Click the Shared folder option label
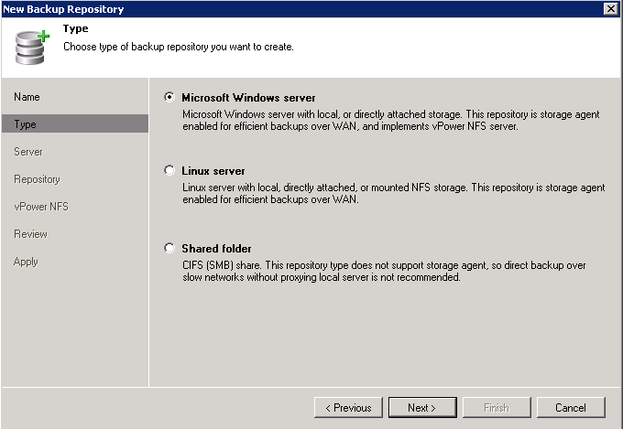This screenshot has width=623, height=429. (216, 249)
